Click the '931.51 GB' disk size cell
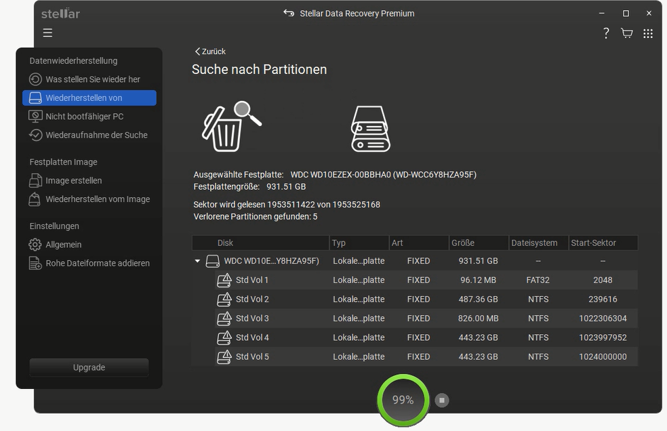The image size is (667, 431). pos(478,261)
